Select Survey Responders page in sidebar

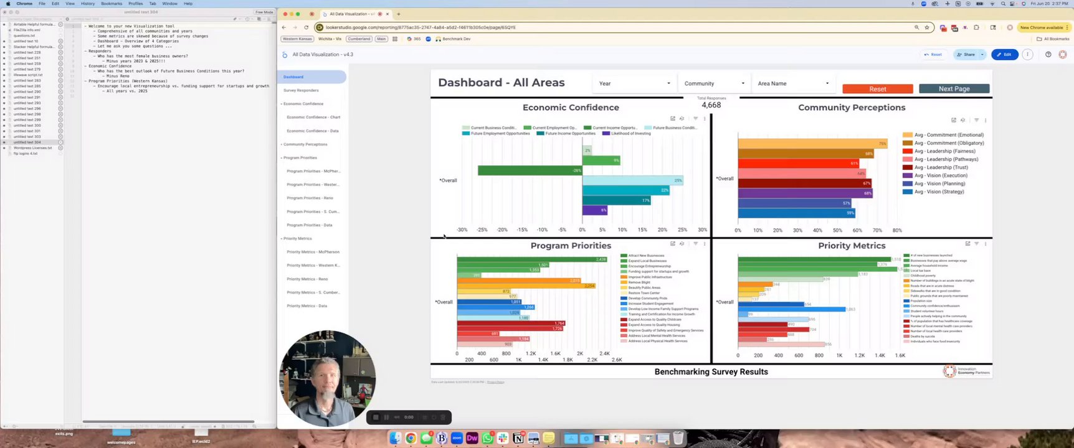[x=301, y=90]
